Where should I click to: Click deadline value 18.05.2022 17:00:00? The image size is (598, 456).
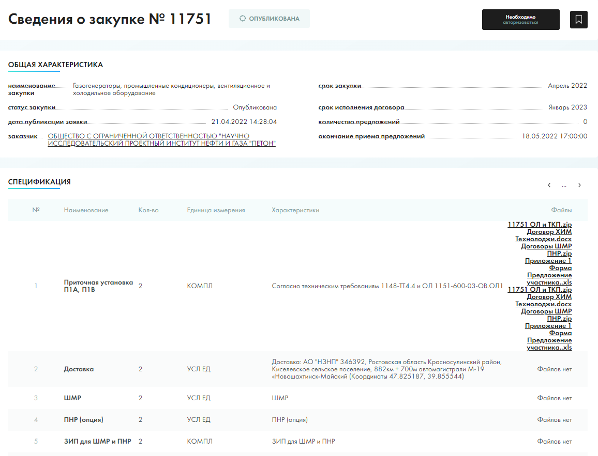coord(555,136)
